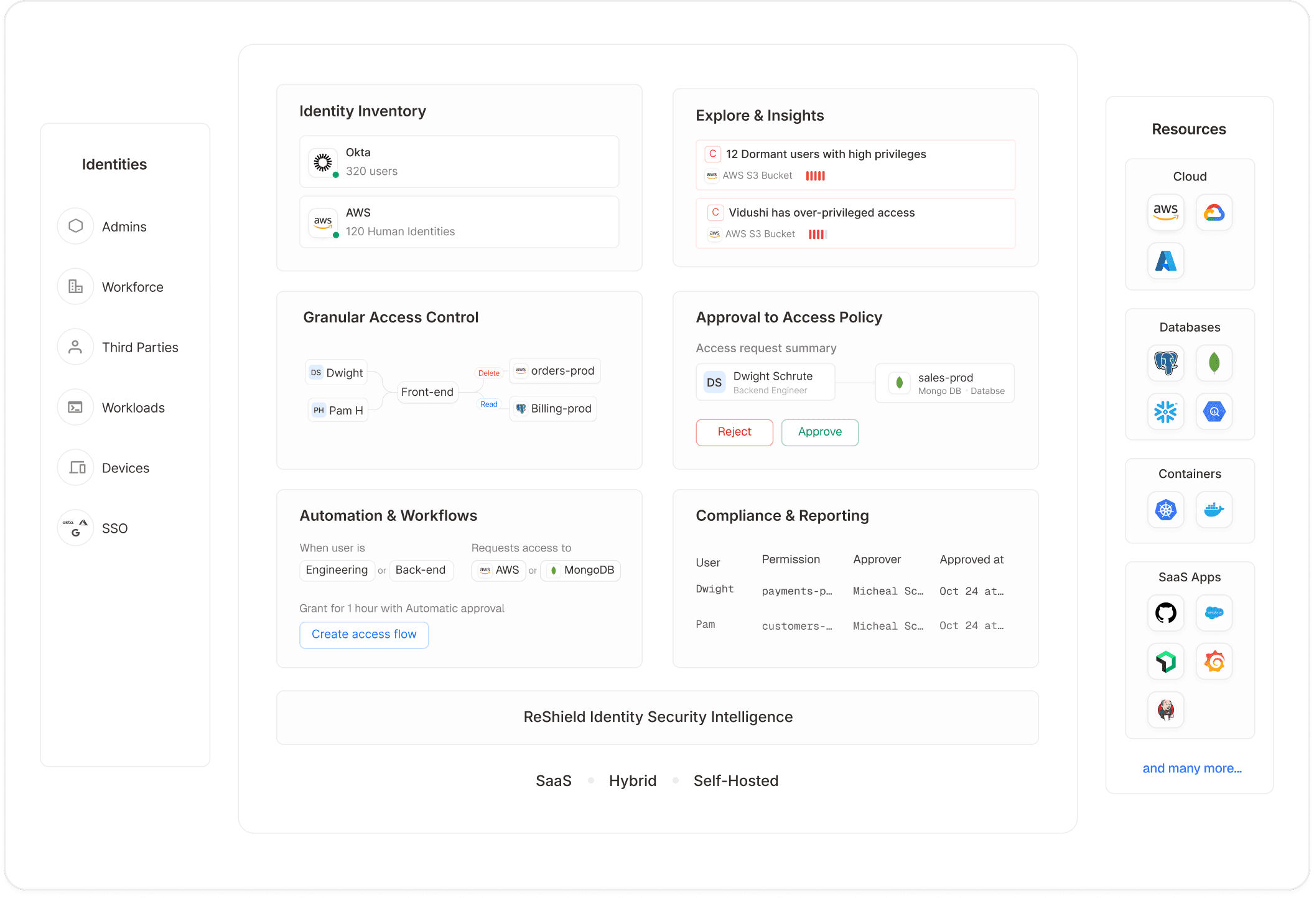
Task: Click Create access flow button
Action: 364,635
